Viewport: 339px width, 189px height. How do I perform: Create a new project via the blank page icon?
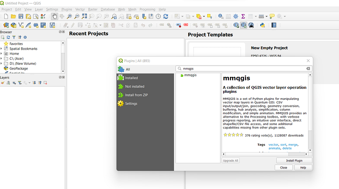pyautogui.click(x=6, y=16)
